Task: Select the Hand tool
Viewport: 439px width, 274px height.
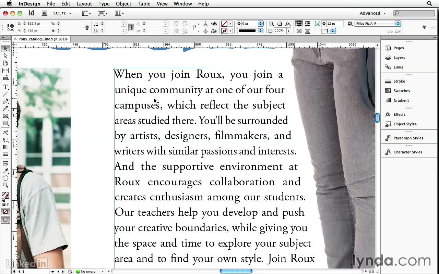Action: click(5, 178)
